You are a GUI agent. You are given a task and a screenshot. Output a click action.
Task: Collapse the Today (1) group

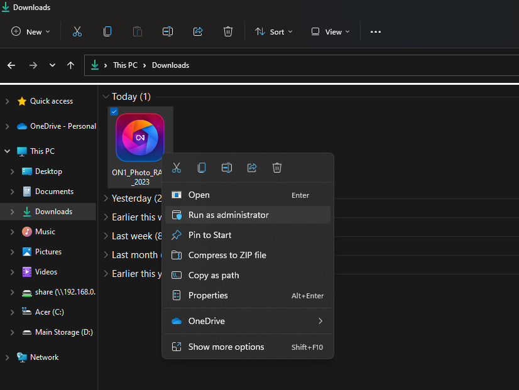pyautogui.click(x=106, y=97)
